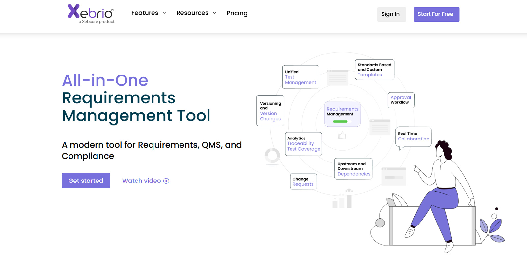Open the Features menu

click(145, 13)
